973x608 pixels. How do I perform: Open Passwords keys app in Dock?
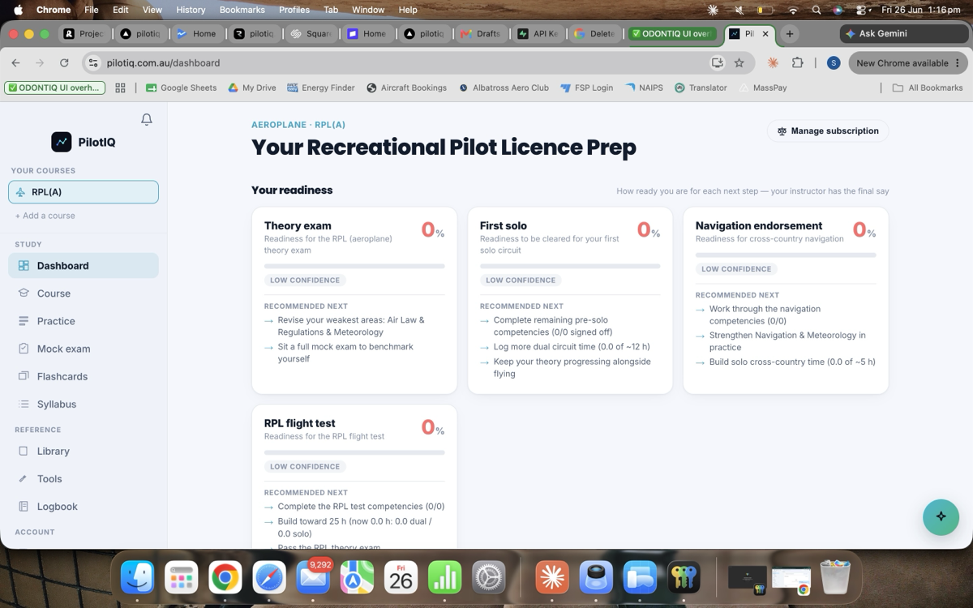(x=684, y=578)
